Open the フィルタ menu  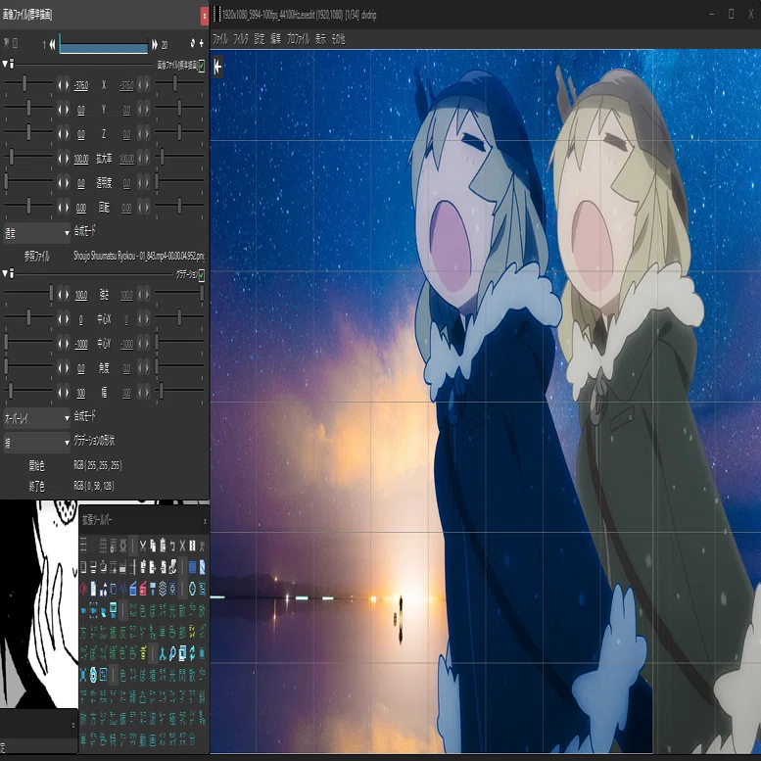point(241,39)
